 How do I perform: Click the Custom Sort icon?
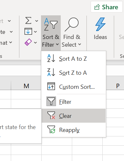[51, 86]
